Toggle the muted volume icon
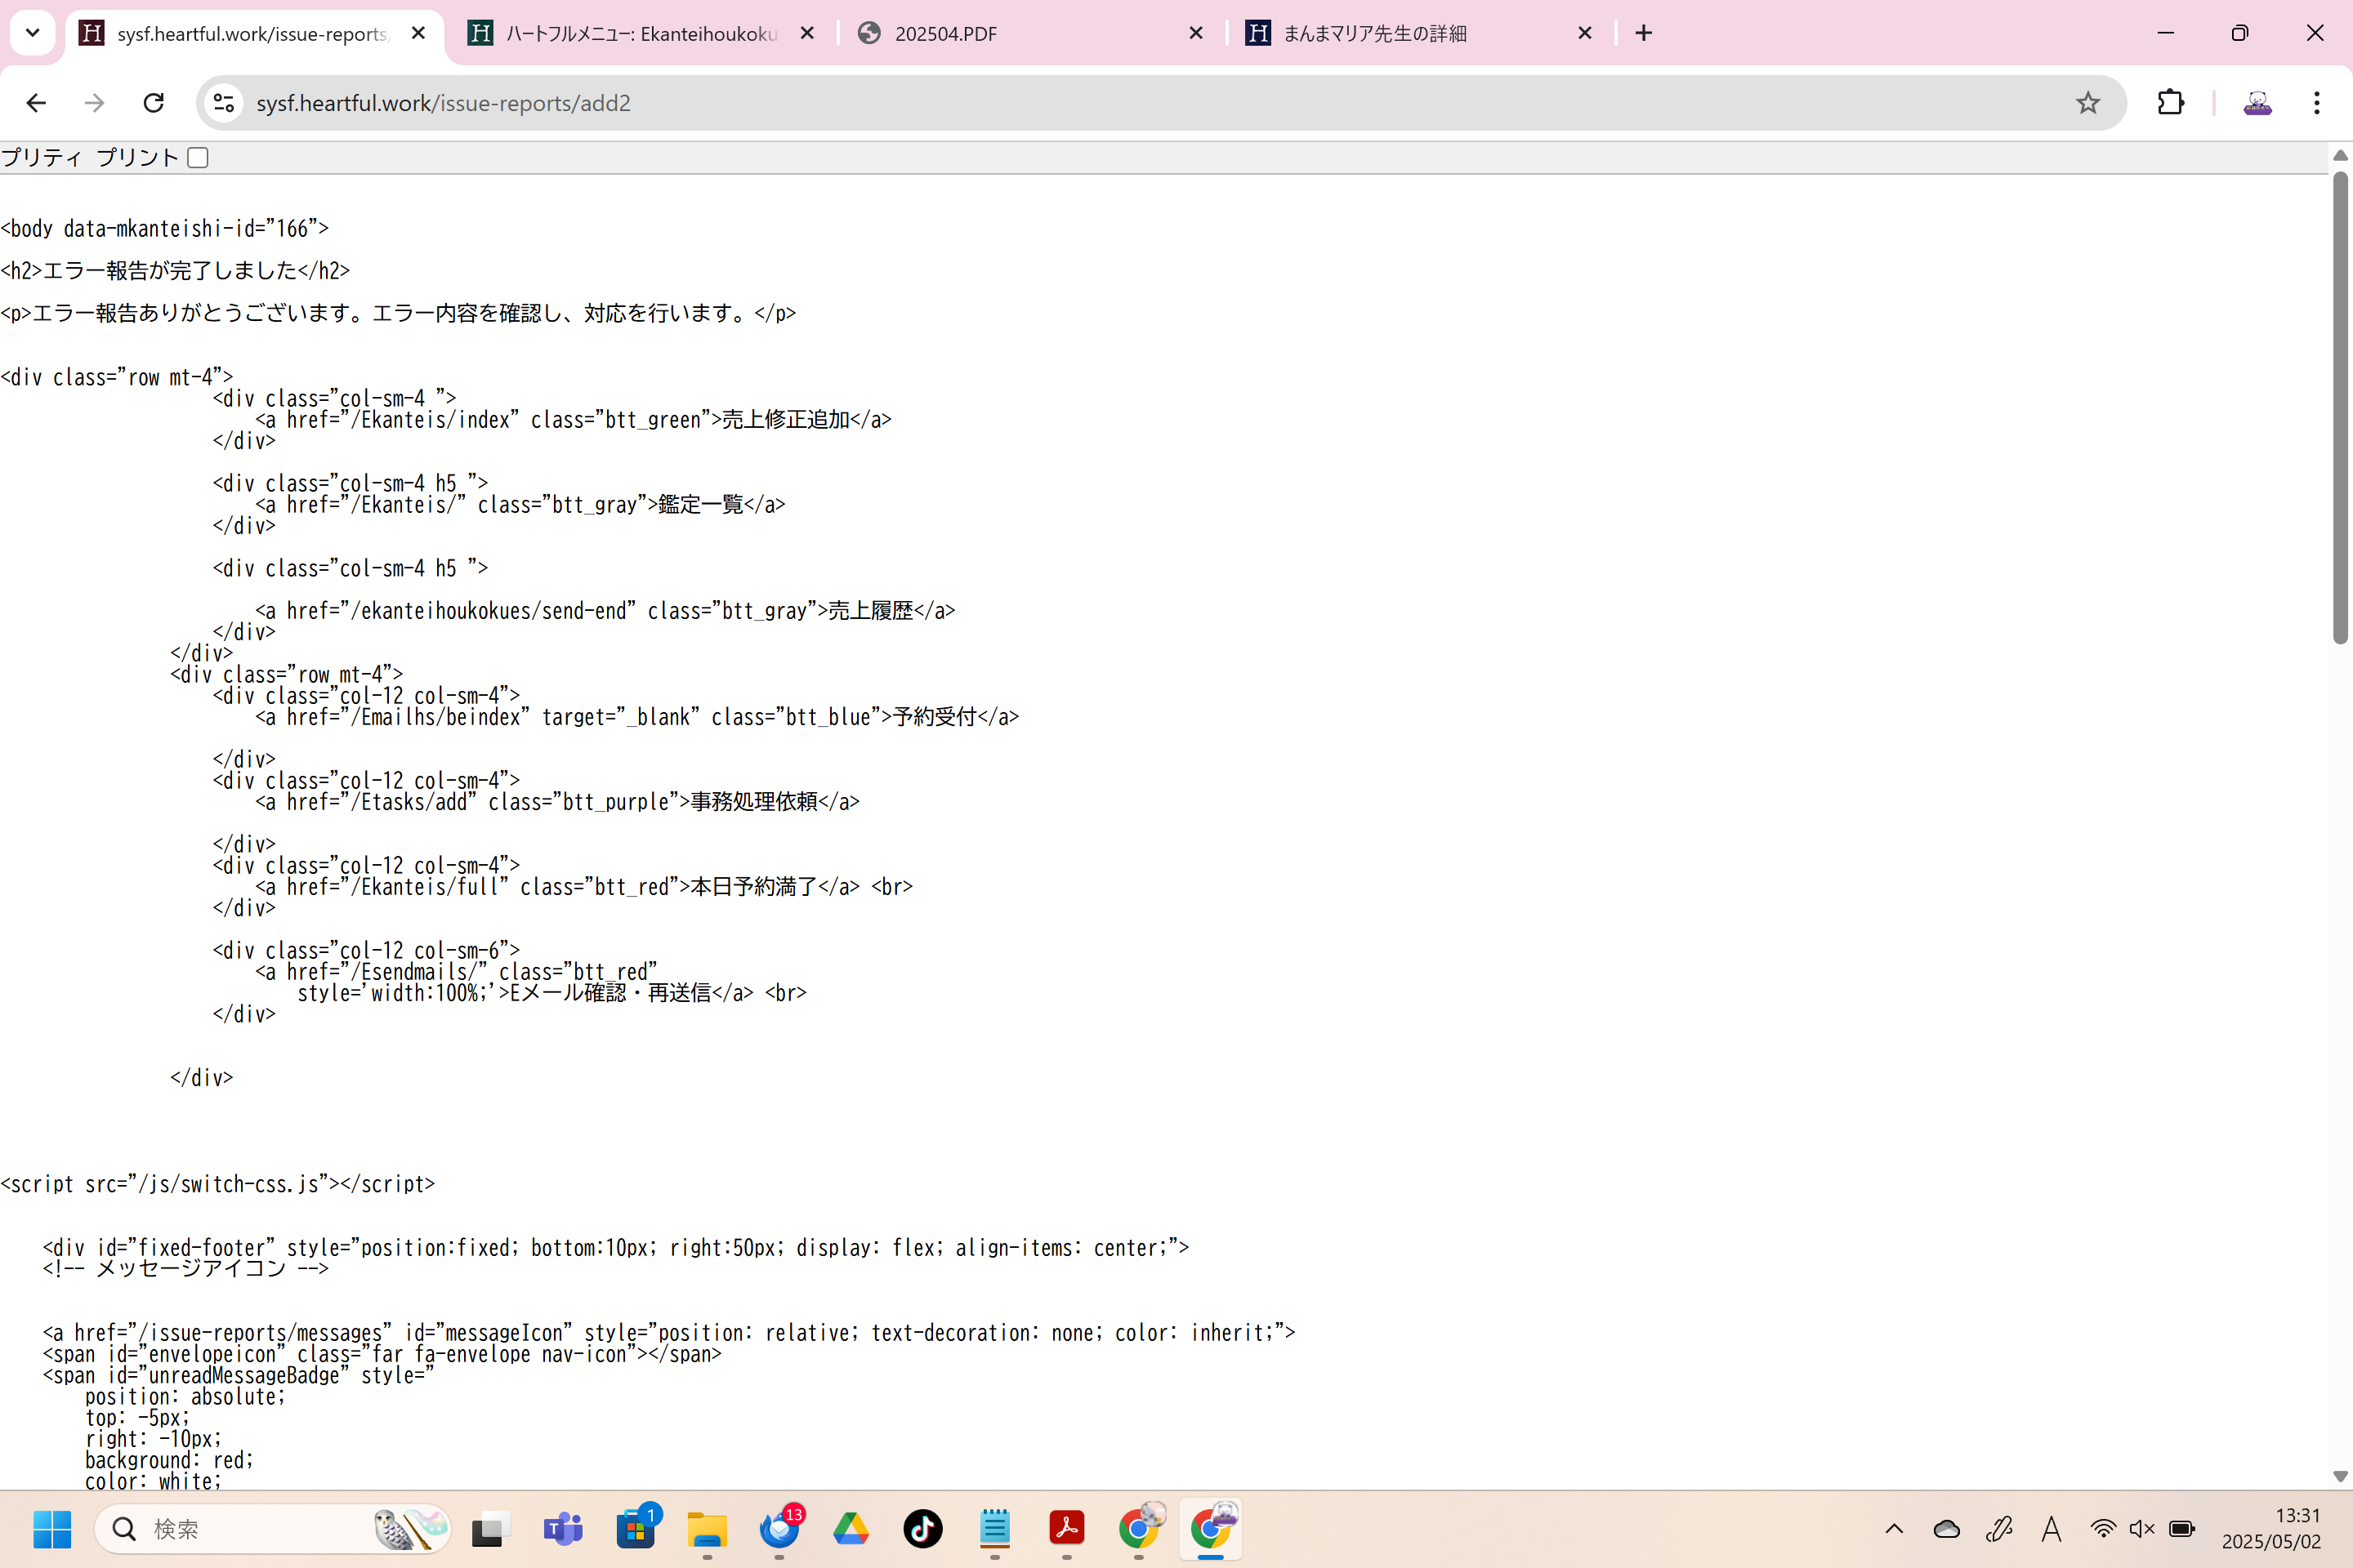 click(x=2142, y=1528)
